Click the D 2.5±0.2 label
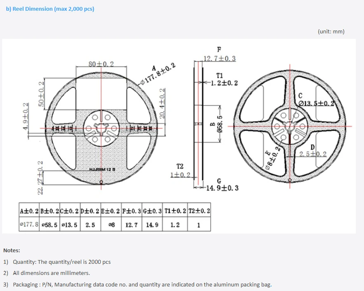 pos(313,151)
